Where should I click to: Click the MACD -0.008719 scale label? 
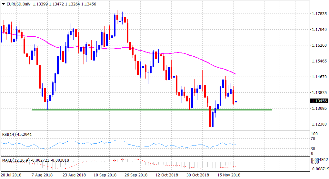pos(320,169)
